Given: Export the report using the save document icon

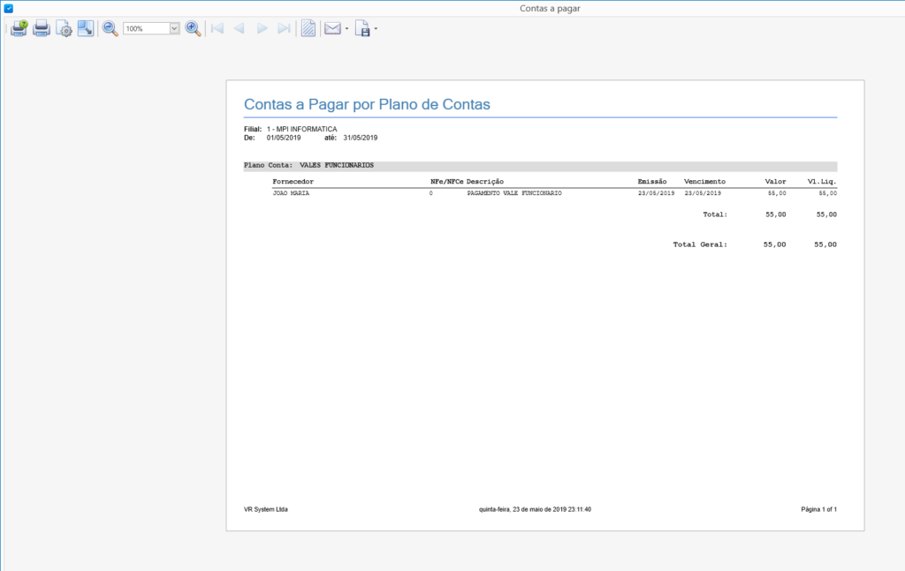Looking at the screenshot, I should tap(361, 28).
